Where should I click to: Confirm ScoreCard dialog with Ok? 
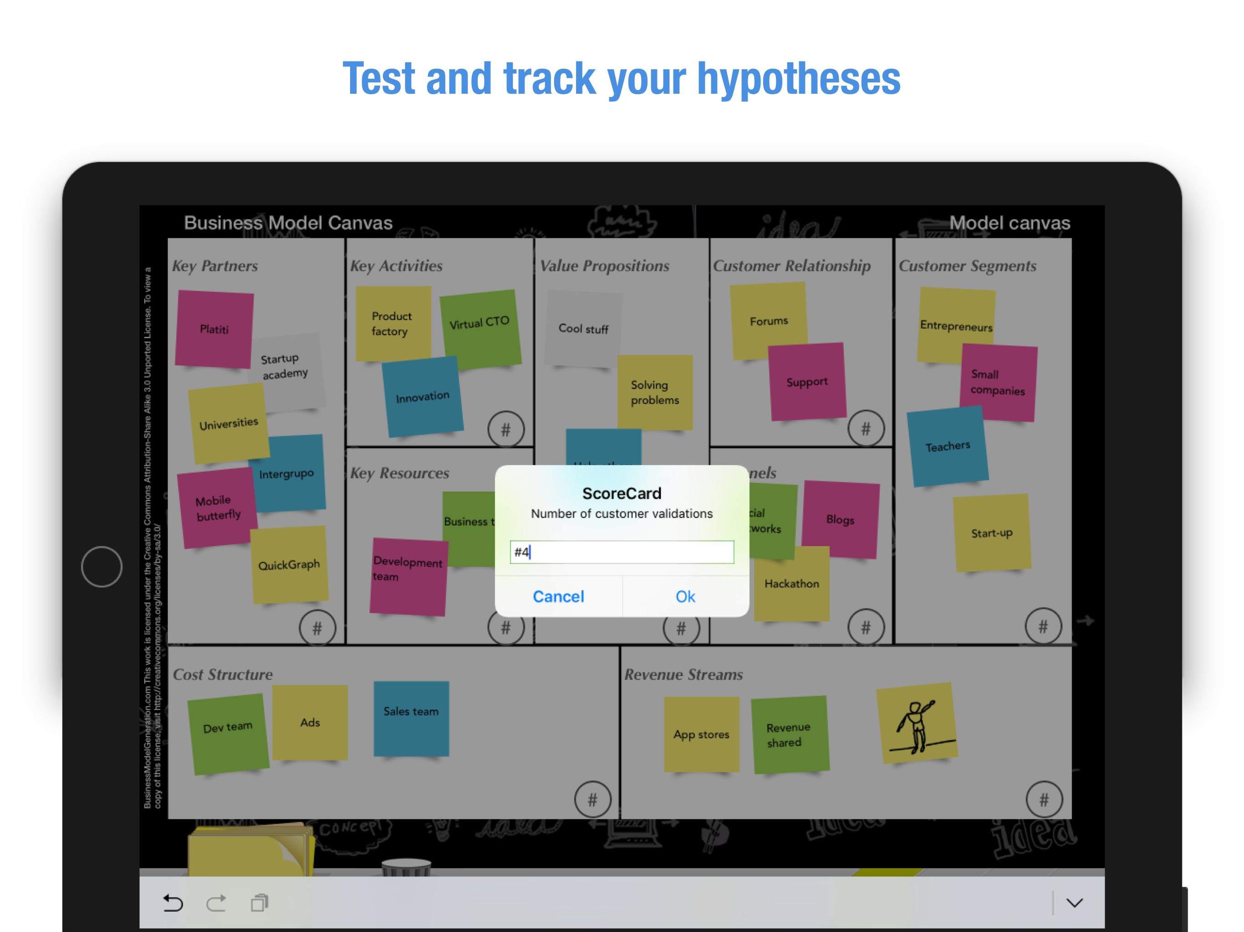click(685, 597)
